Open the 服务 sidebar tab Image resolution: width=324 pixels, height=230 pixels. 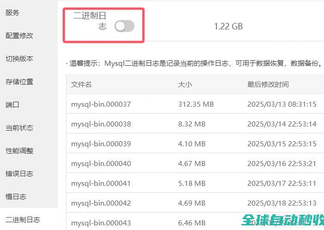point(12,13)
